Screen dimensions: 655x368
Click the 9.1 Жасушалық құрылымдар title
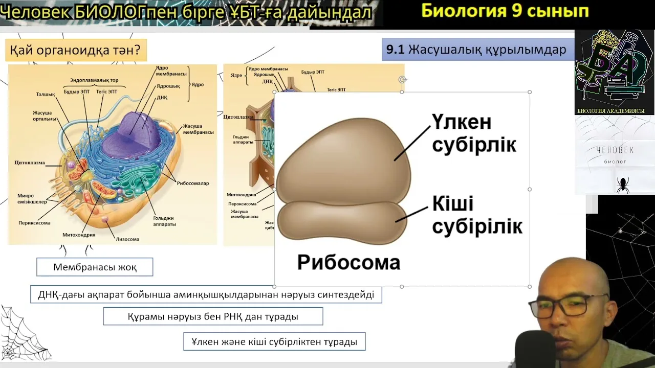click(x=476, y=50)
